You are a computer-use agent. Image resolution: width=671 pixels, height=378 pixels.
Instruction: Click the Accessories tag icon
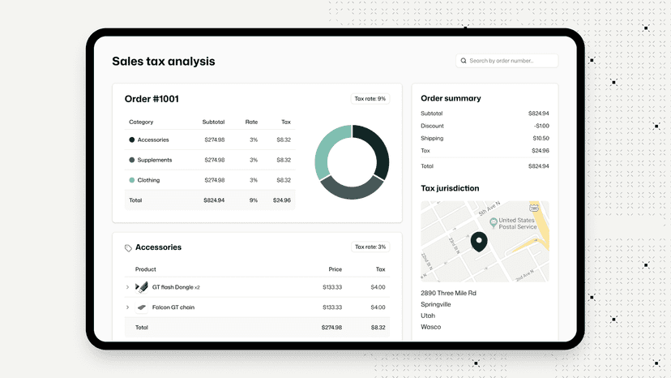128,248
